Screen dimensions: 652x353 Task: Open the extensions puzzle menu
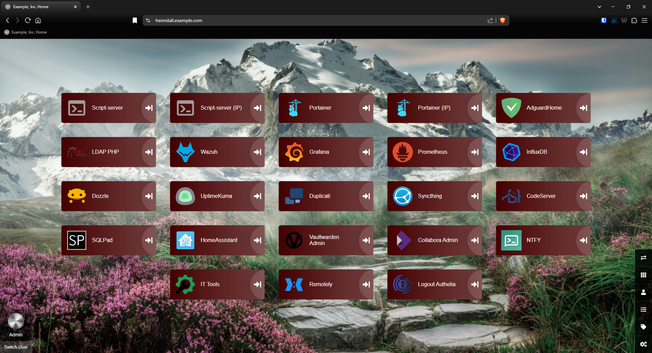pyautogui.click(x=634, y=20)
